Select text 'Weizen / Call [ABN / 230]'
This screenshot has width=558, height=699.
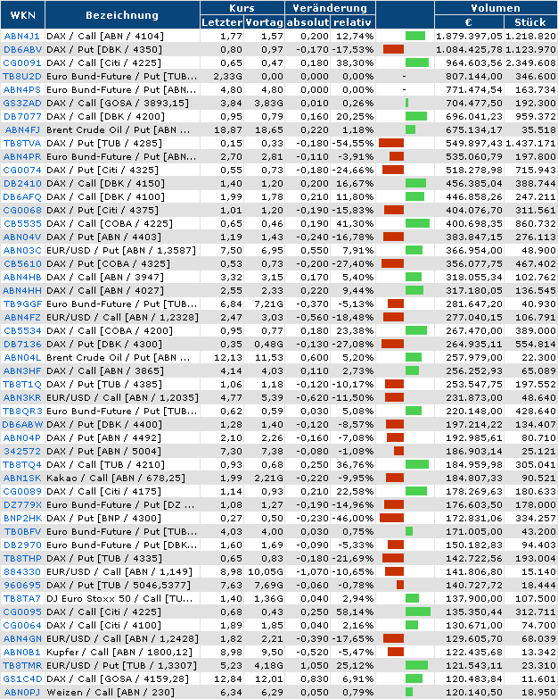(111, 692)
